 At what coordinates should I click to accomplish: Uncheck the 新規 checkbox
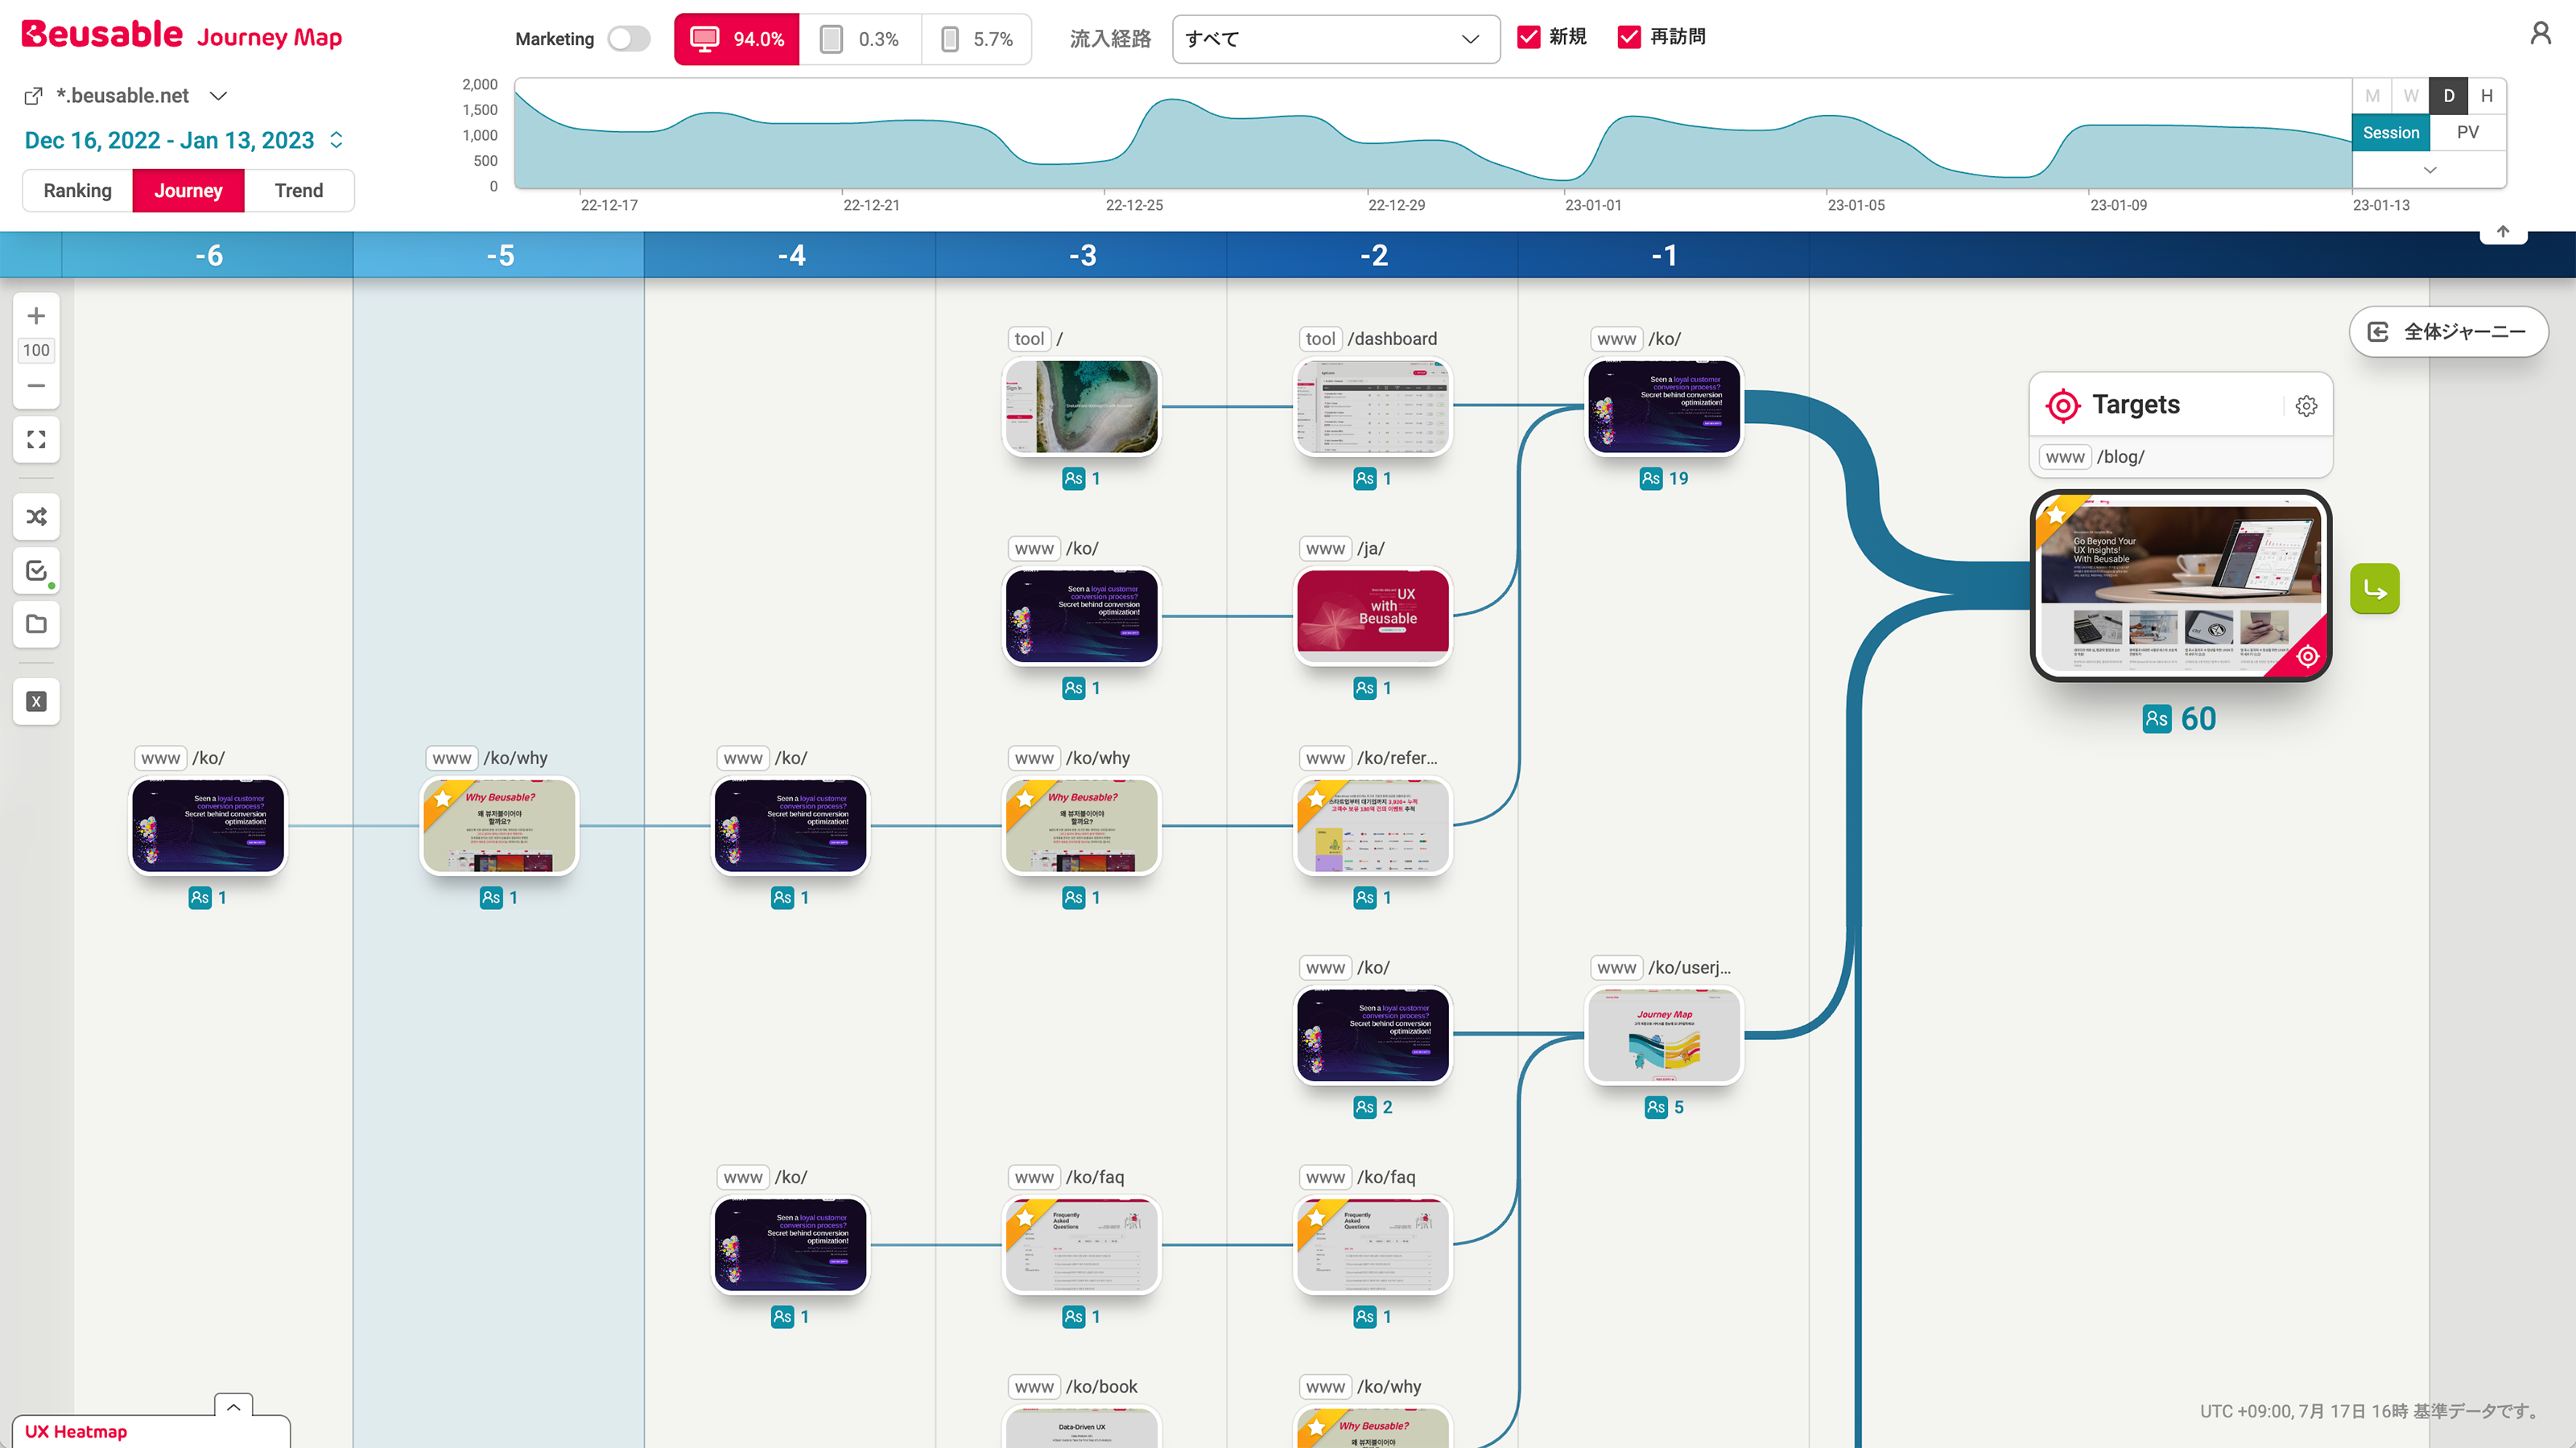[x=1529, y=37]
